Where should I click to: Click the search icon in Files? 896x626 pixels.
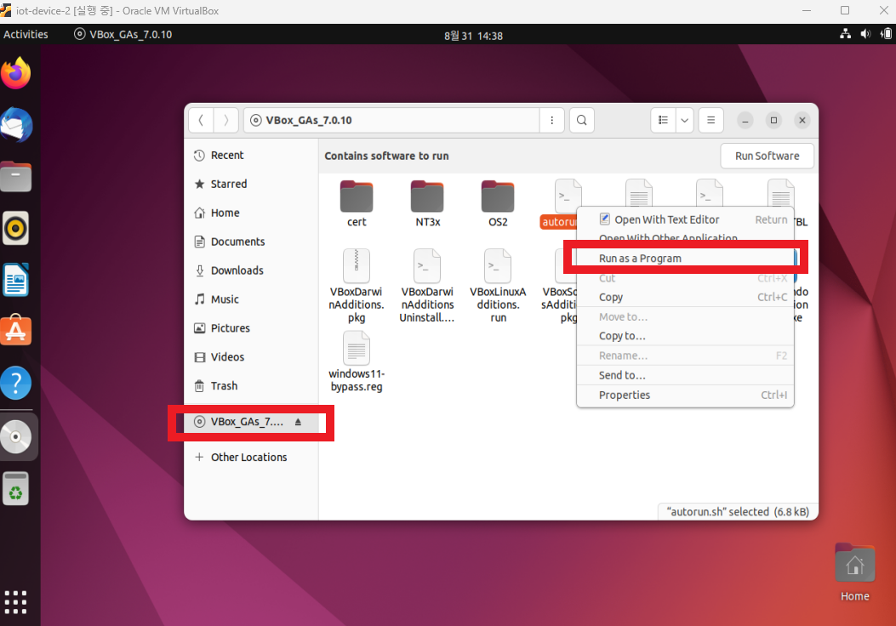(582, 120)
